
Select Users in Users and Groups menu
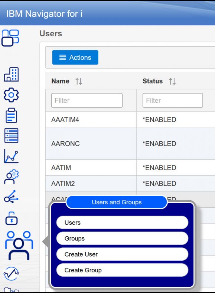coord(122,223)
